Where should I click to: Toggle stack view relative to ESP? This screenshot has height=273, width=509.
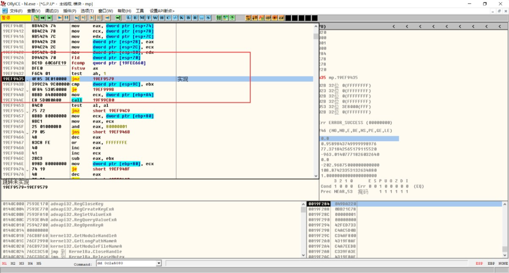479,264
